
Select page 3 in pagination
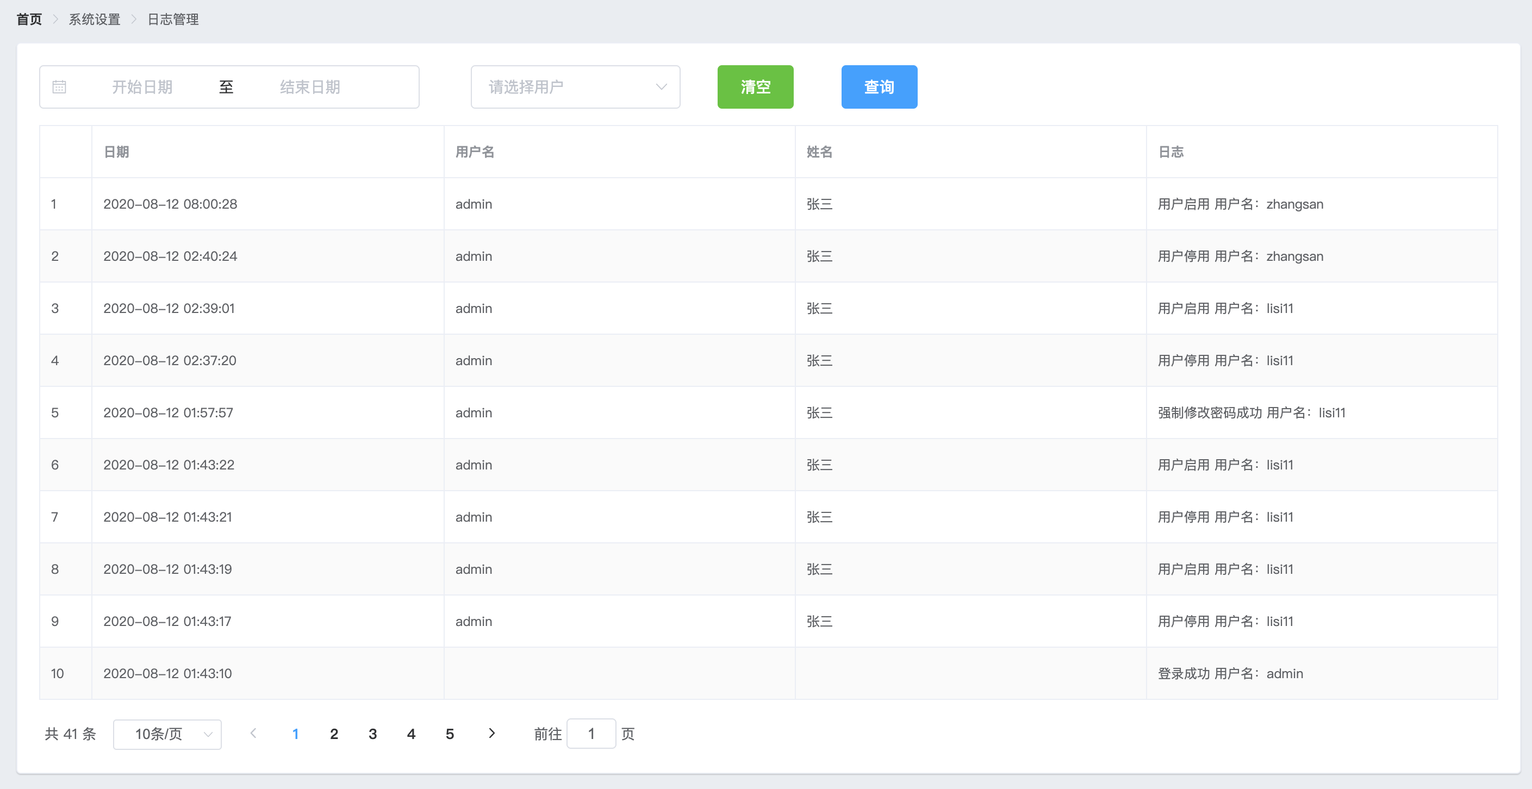click(x=373, y=733)
